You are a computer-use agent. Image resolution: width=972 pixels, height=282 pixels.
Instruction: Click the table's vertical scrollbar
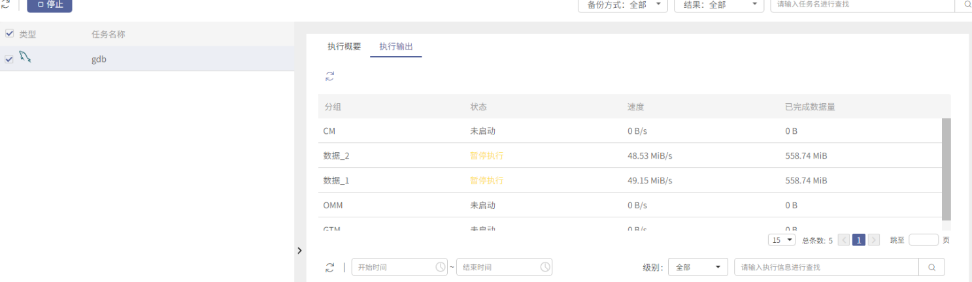946,168
